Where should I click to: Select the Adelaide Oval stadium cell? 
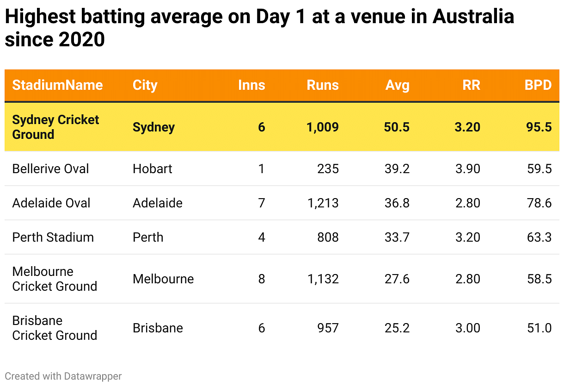tap(51, 203)
